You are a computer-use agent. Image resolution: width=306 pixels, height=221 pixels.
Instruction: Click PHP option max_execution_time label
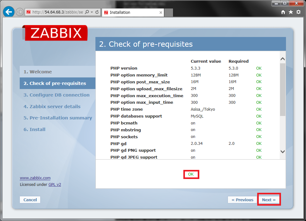pyautogui.click(x=147, y=96)
